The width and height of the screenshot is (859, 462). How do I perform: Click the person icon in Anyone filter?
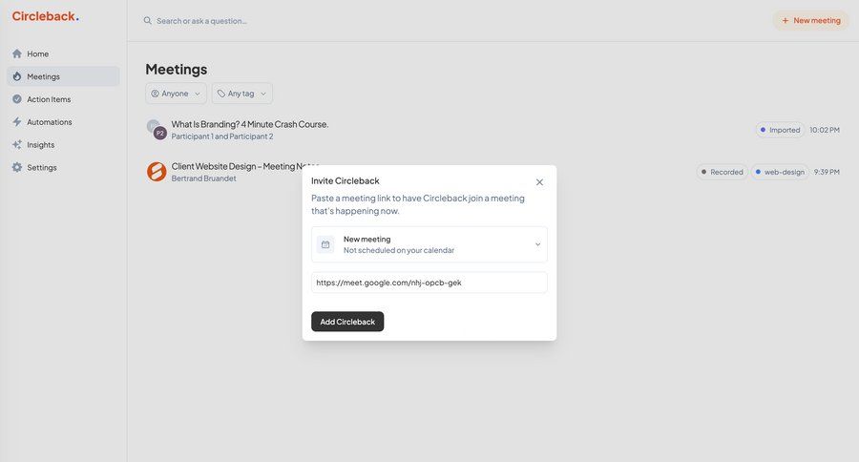[x=155, y=94]
